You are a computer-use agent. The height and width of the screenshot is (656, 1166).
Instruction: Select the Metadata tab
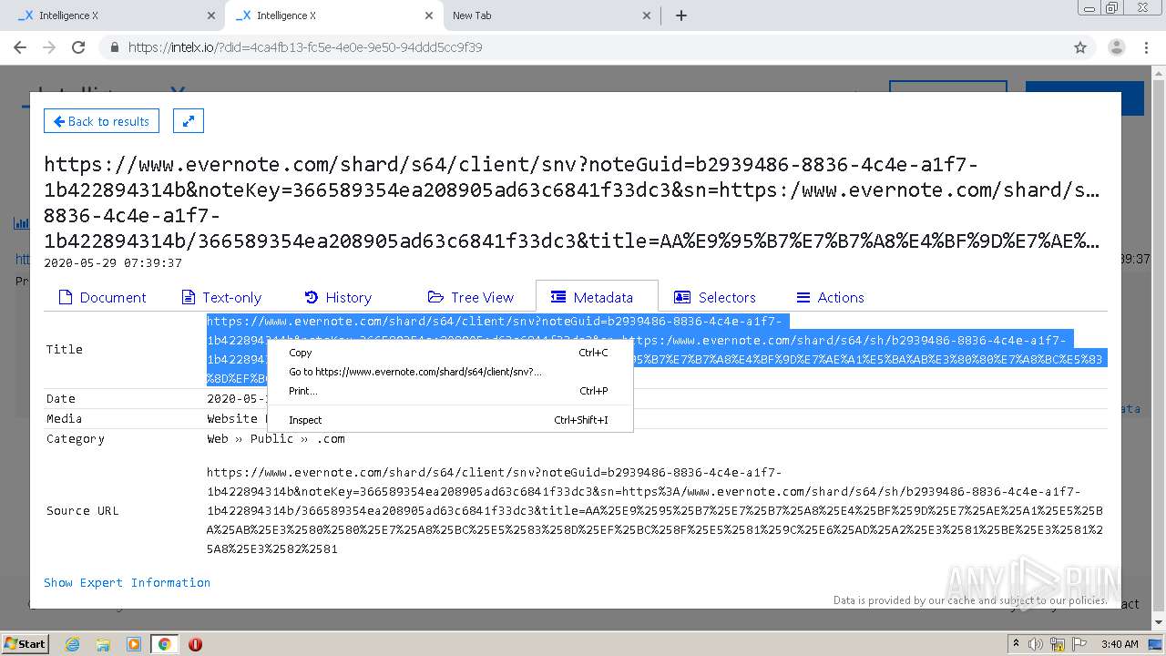click(x=597, y=297)
